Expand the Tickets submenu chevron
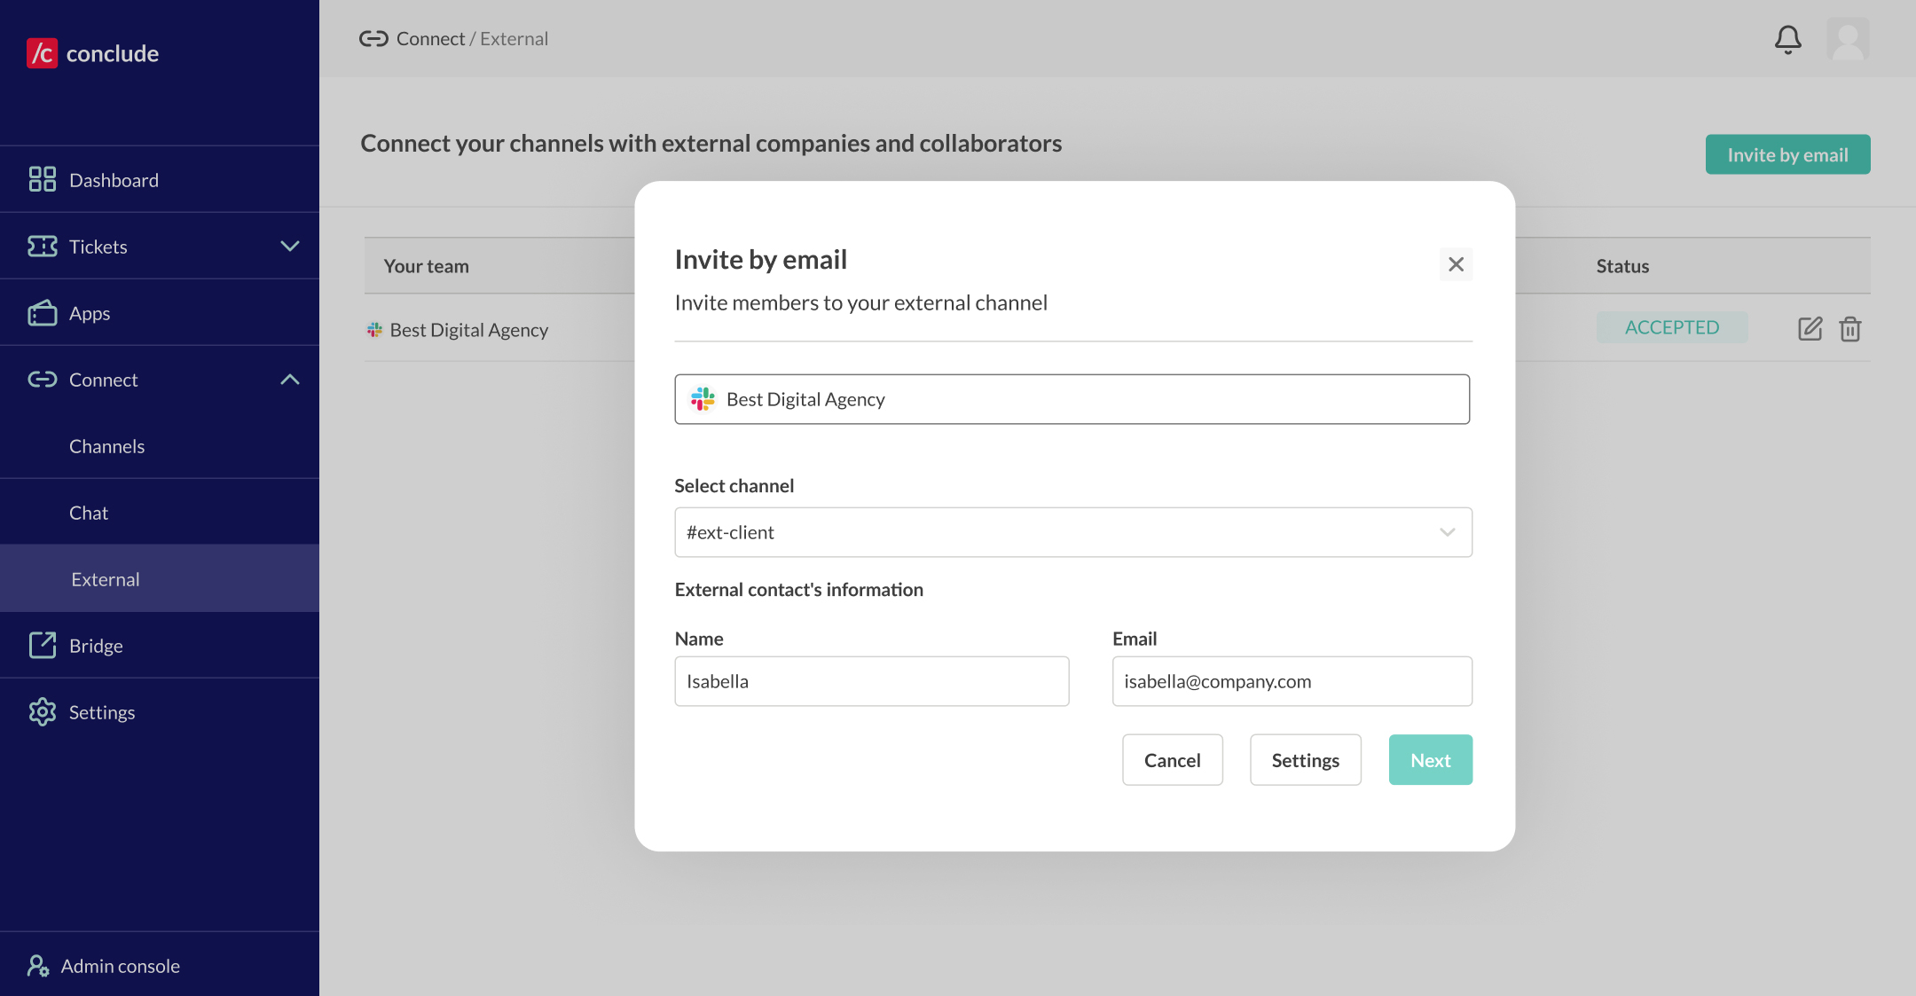 (290, 247)
